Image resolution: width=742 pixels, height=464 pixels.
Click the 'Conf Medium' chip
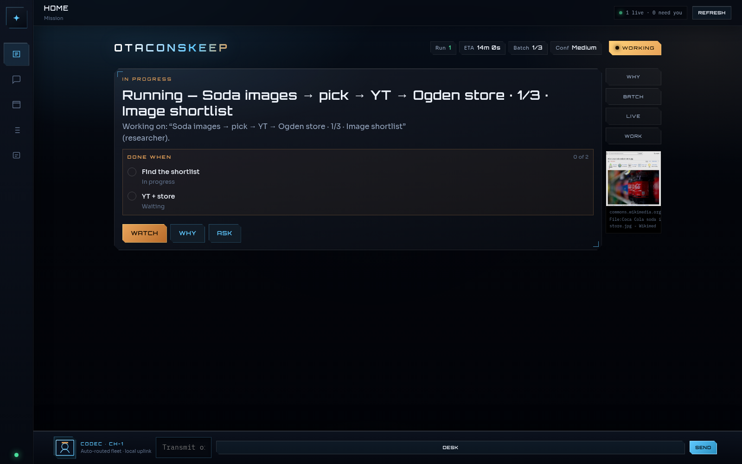(576, 48)
